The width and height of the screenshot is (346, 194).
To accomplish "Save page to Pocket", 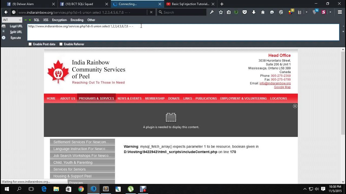I will click(x=245, y=12).
